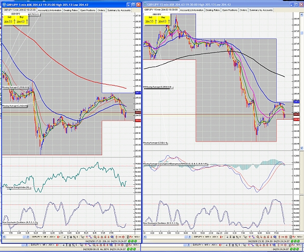Switch to Account(s) Information tab in 5 min window

point(50,10)
